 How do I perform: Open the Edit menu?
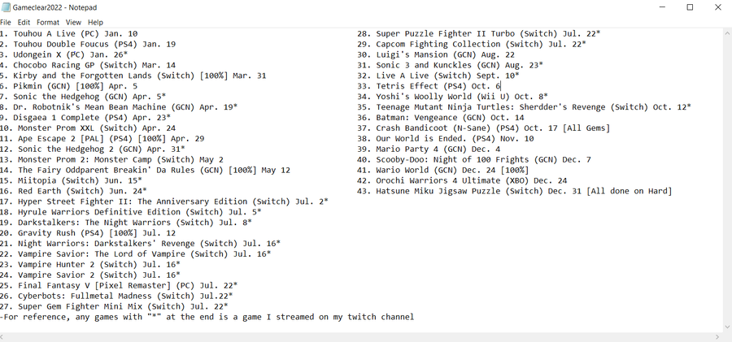tap(24, 22)
